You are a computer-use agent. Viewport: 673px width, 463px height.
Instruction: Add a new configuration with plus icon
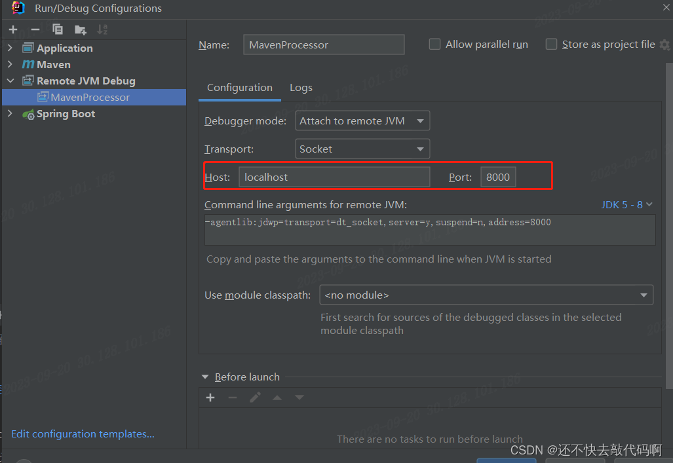click(13, 29)
